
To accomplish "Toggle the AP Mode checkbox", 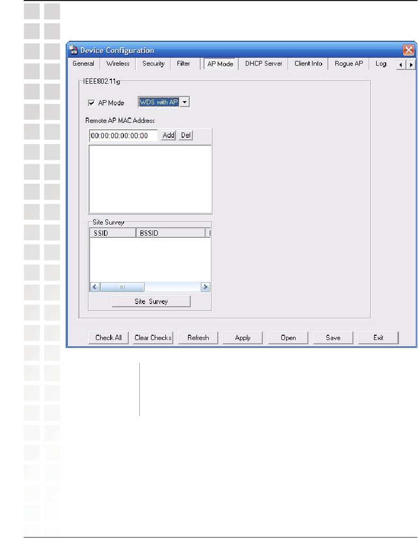I will coord(92,103).
